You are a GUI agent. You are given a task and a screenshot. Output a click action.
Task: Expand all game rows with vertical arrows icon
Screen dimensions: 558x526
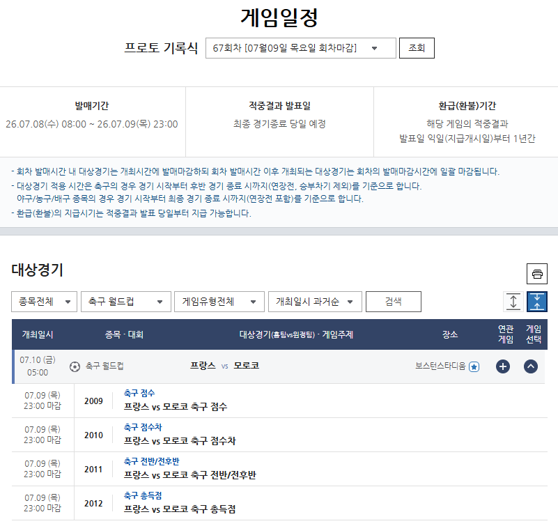click(513, 302)
